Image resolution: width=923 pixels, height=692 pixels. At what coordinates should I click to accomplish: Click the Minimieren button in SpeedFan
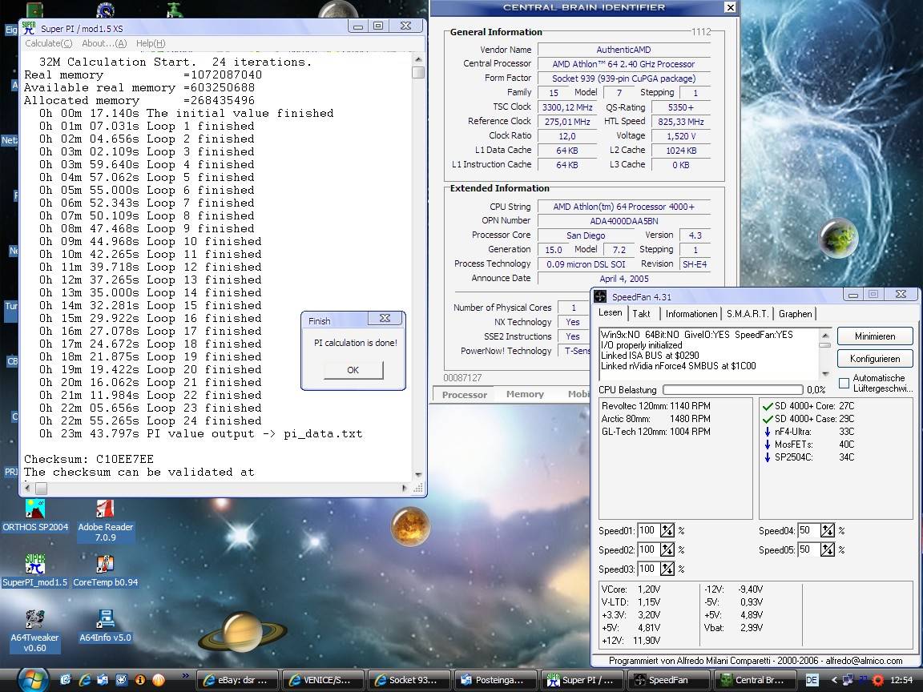click(875, 336)
